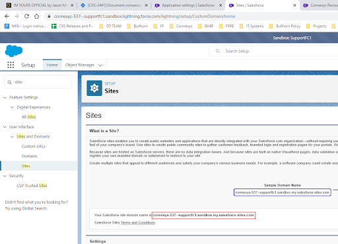Click the Quick Find box containing sites
338x244 pixels.
38,82
